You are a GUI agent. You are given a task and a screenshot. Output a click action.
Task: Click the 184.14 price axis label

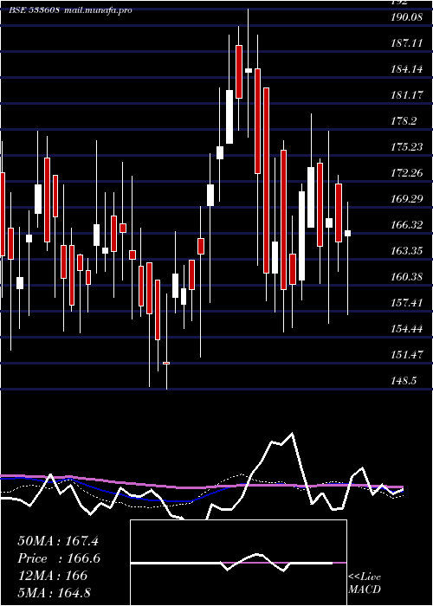406,69
